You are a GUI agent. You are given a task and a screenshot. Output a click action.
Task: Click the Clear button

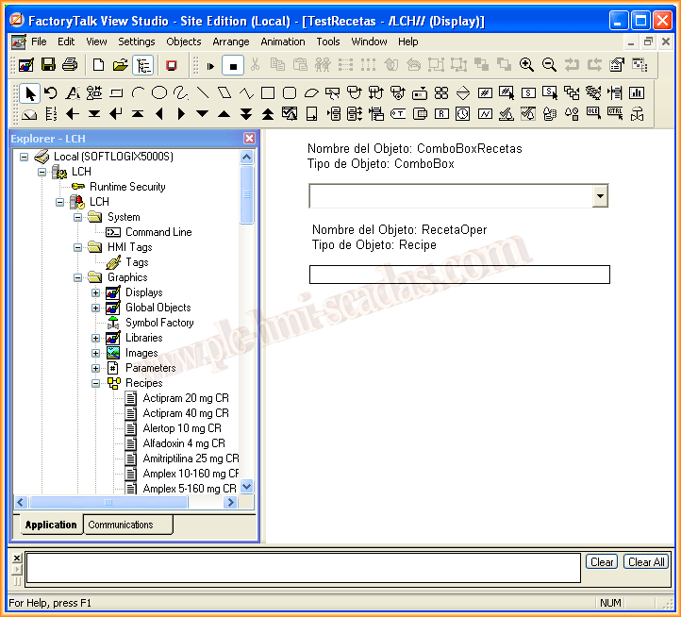point(601,562)
